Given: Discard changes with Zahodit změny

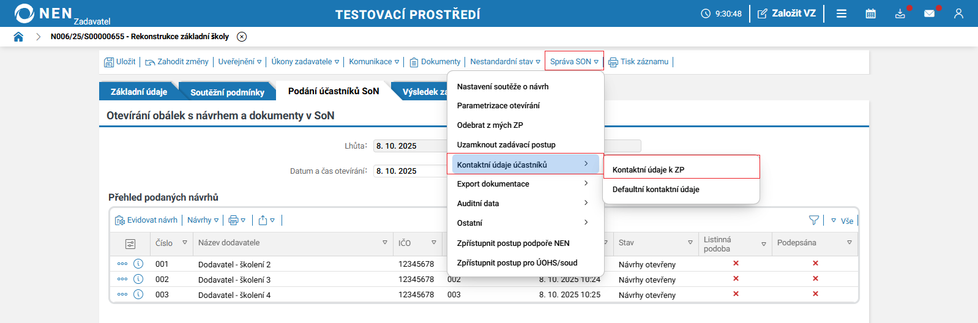Looking at the screenshot, I should coord(177,62).
